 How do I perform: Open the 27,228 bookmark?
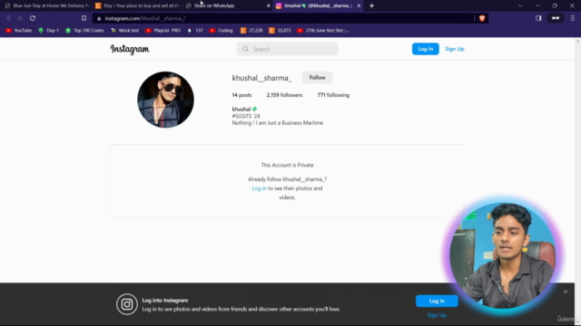point(251,30)
